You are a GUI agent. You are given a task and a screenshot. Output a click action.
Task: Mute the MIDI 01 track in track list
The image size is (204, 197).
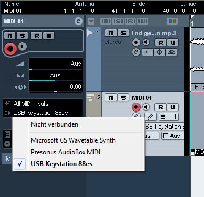(x=111, y=98)
